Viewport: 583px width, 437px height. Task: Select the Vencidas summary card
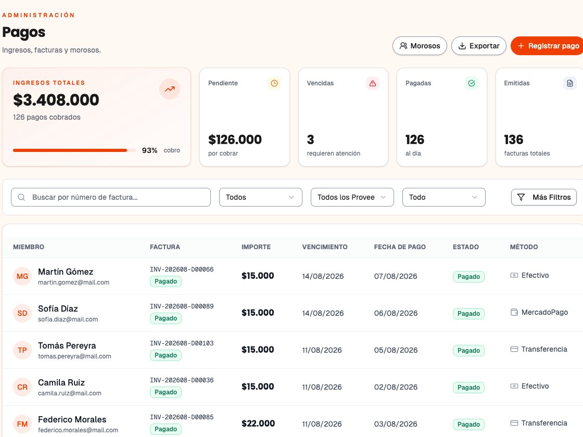[343, 117]
